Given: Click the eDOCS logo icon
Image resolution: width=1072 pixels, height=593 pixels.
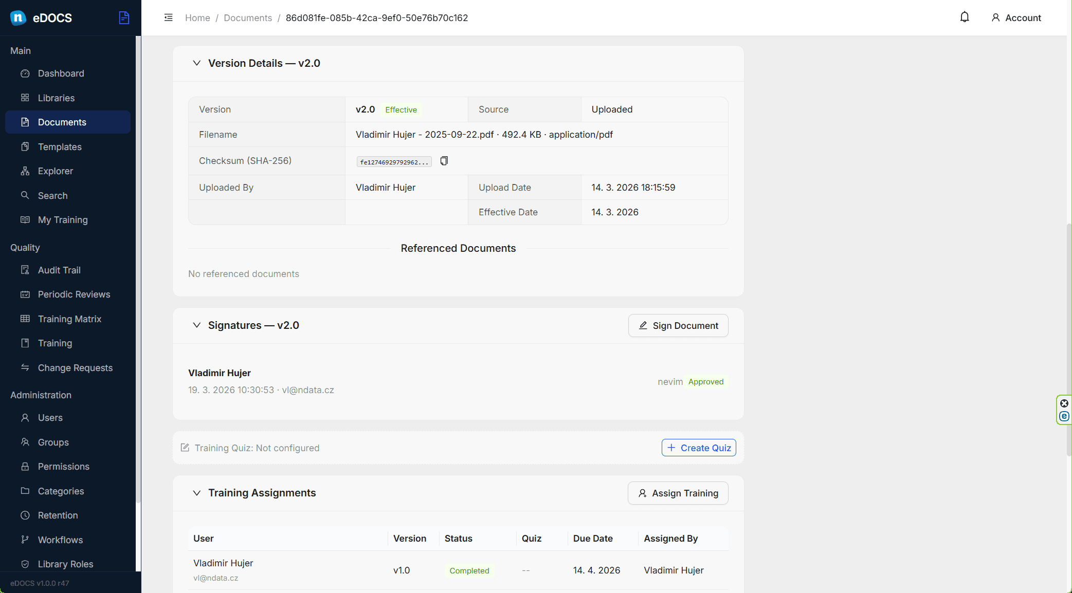Looking at the screenshot, I should tap(18, 17).
